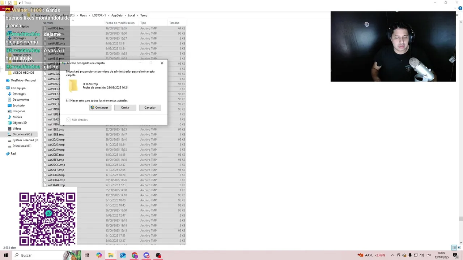Click the ESP language indicator
This screenshot has height=260, width=463.
pyautogui.click(x=429, y=255)
